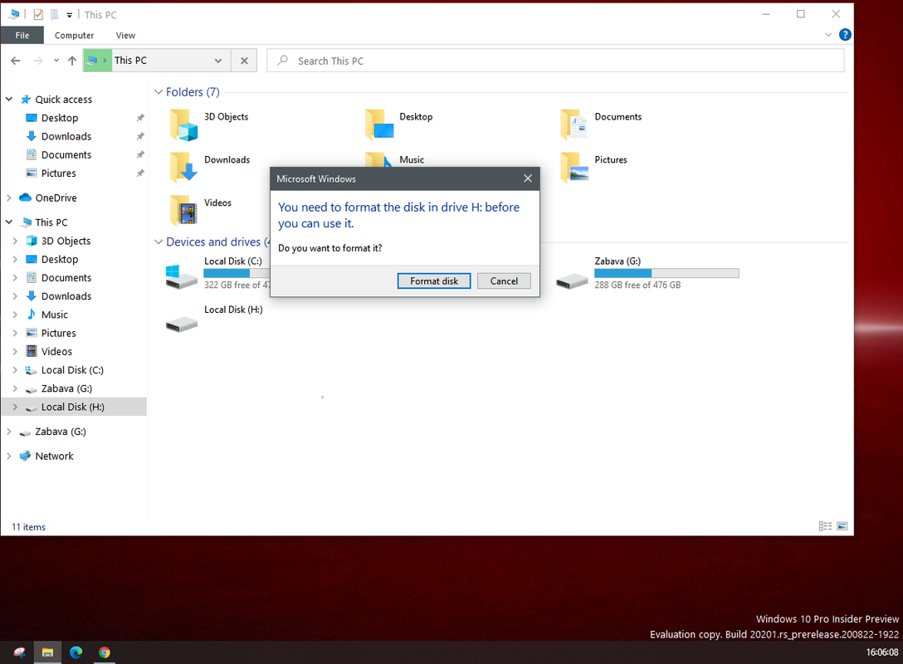Open the Computer ribbon tab

tap(74, 35)
